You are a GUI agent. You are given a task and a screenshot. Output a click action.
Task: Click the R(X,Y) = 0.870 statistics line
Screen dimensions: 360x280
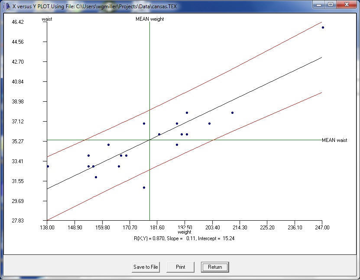(184, 238)
